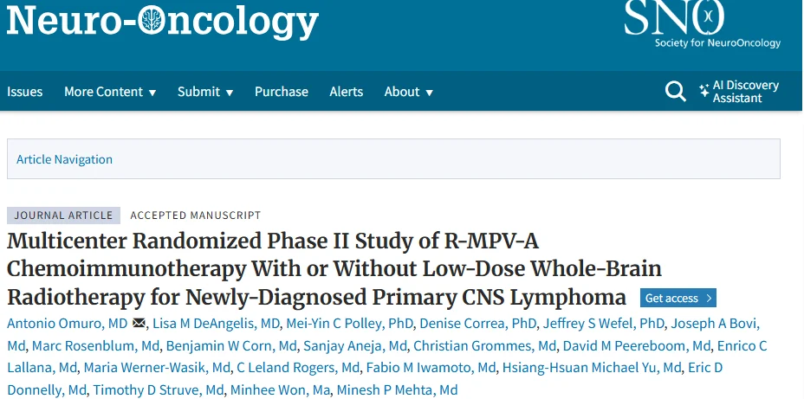Click the Neuro-Oncology journal logo
This screenshot has width=804, height=399.
(163, 23)
